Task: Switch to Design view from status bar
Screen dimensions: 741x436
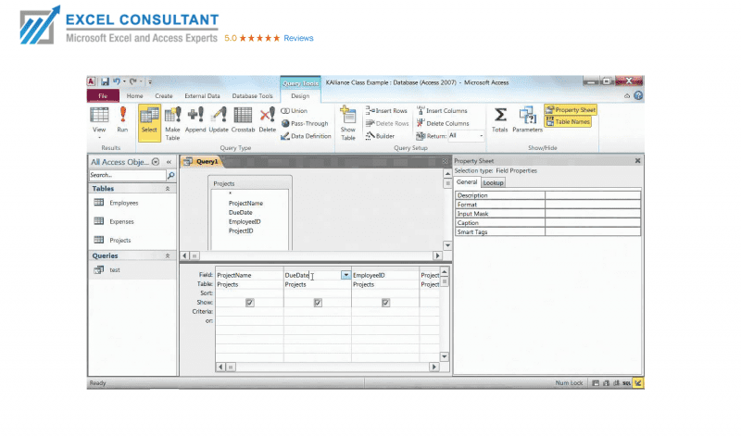Action: pos(638,383)
